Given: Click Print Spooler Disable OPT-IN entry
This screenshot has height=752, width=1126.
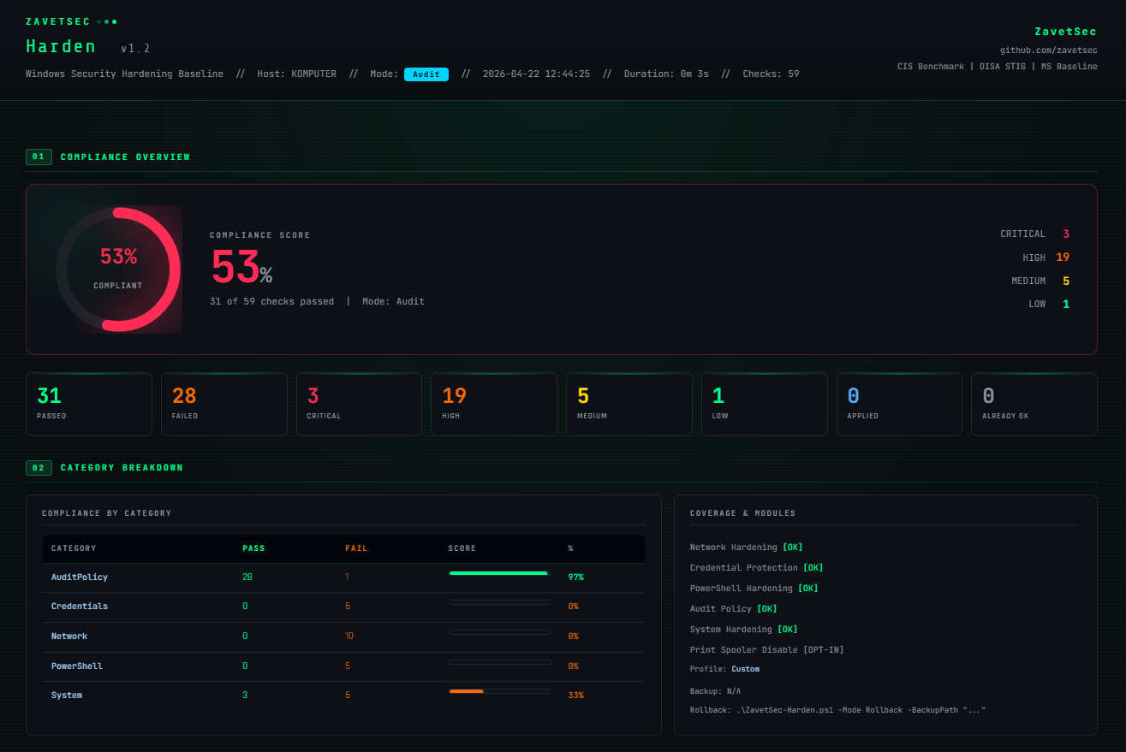Looking at the screenshot, I should 766,650.
